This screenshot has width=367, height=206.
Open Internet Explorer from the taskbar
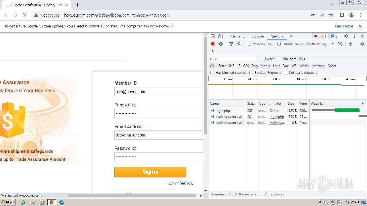tap(23, 202)
